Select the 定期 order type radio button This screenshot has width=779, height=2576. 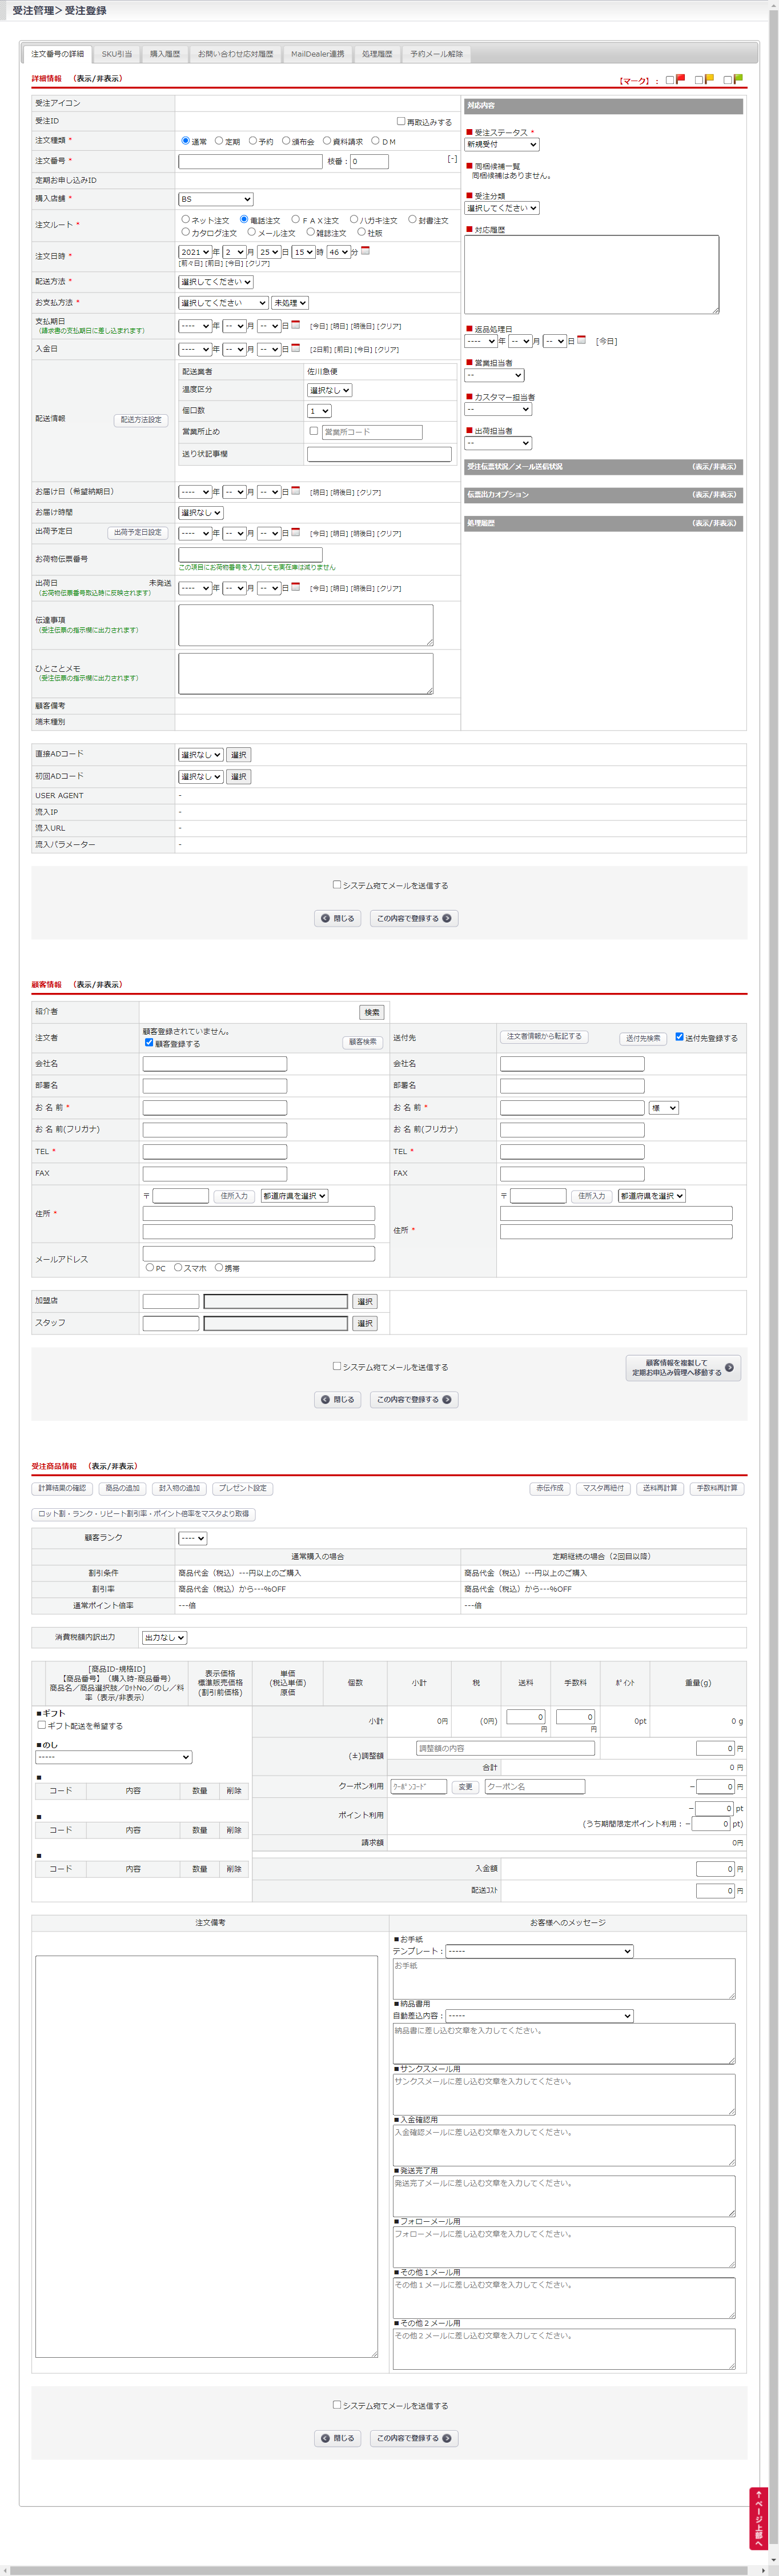point(219,141)
